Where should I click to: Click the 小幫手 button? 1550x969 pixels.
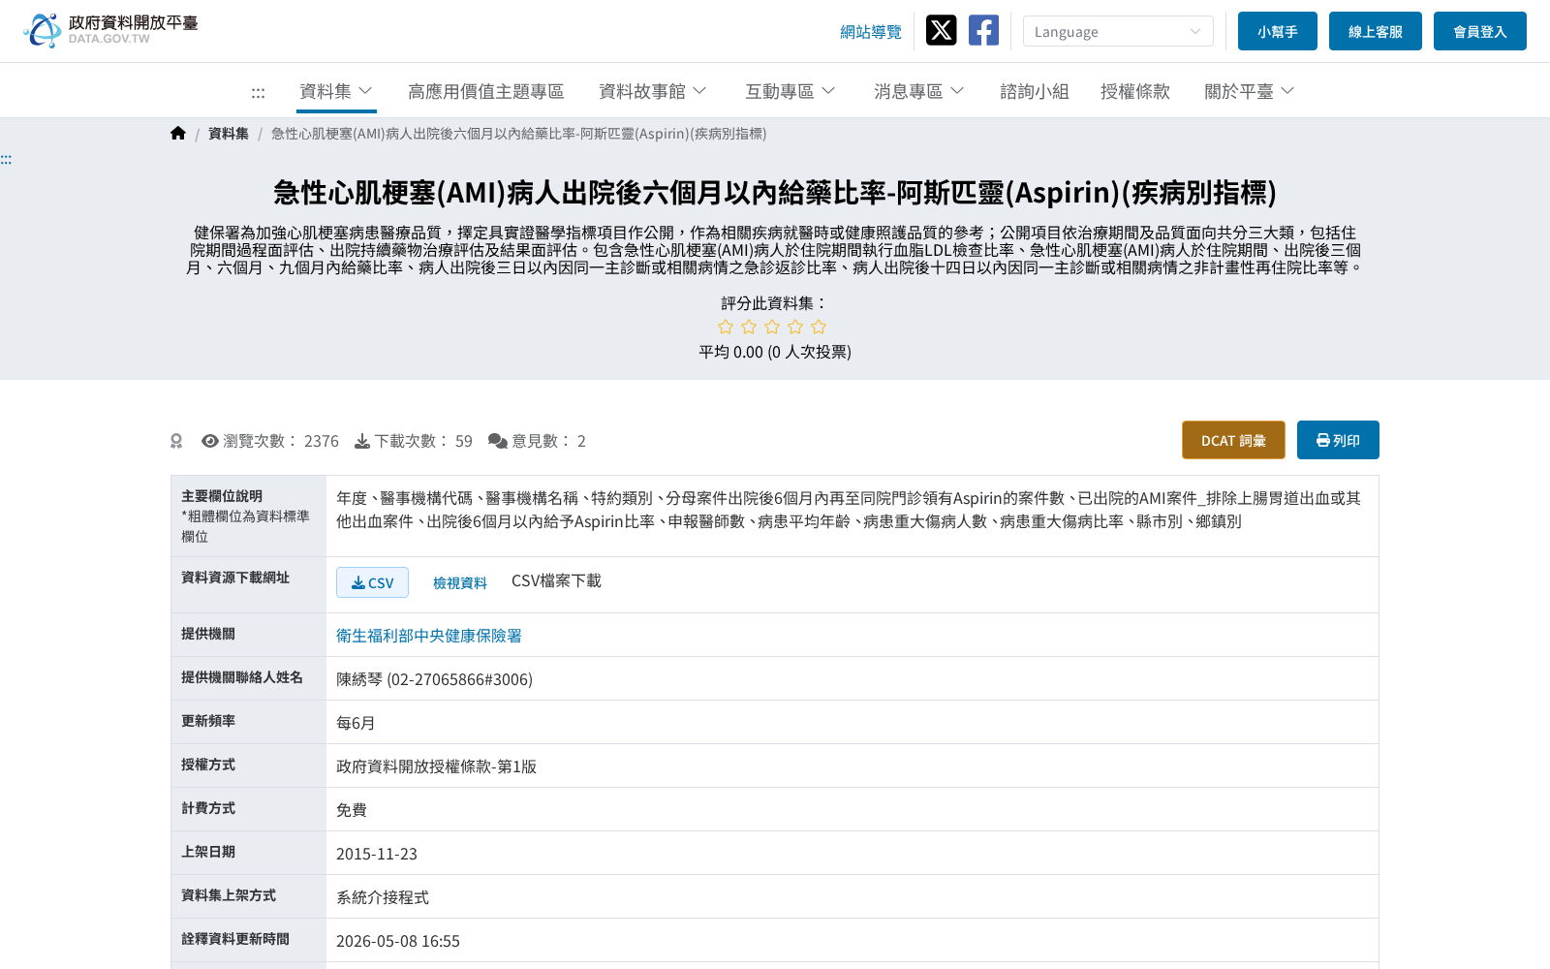coord(1278,31)
